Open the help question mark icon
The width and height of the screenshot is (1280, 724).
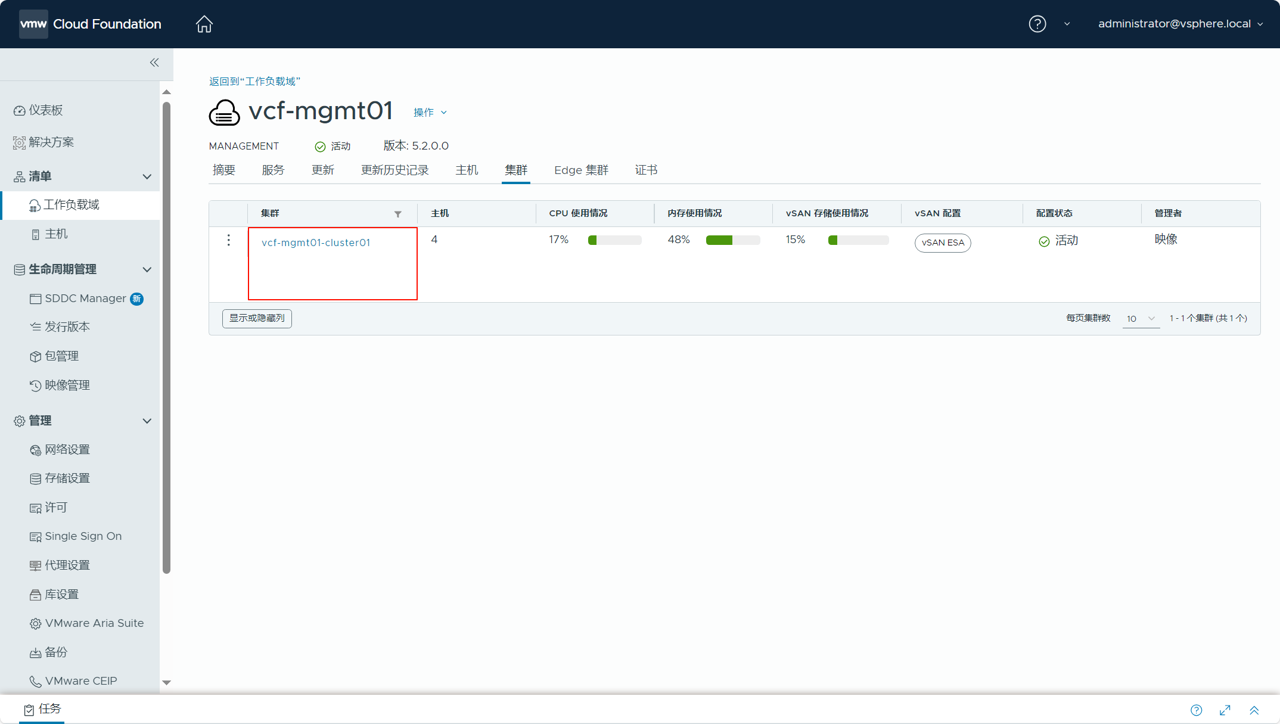tap(1037, 24)
